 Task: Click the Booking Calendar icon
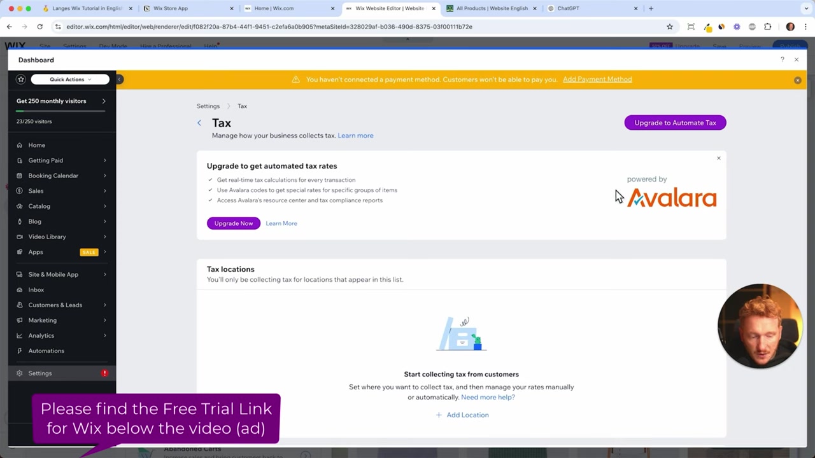click(x=19, y=176)
